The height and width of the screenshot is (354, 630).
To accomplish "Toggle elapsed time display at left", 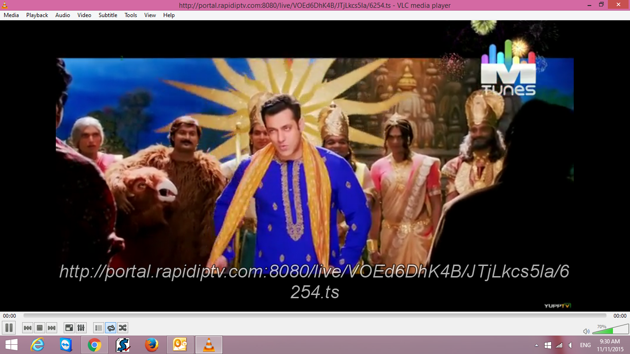I will [9, 316].
